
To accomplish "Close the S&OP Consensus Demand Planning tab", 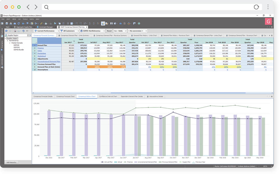I will tap(87, 27).
